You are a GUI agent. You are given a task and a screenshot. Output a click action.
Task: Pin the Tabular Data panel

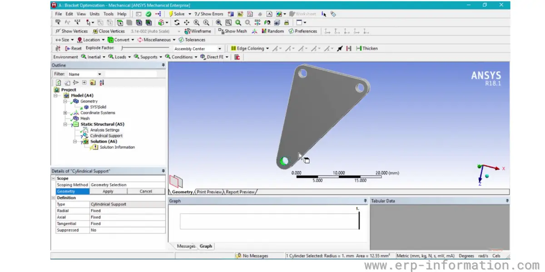pos(507,201)
